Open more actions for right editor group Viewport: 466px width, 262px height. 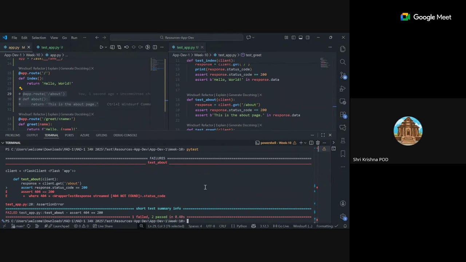[330, 47]
